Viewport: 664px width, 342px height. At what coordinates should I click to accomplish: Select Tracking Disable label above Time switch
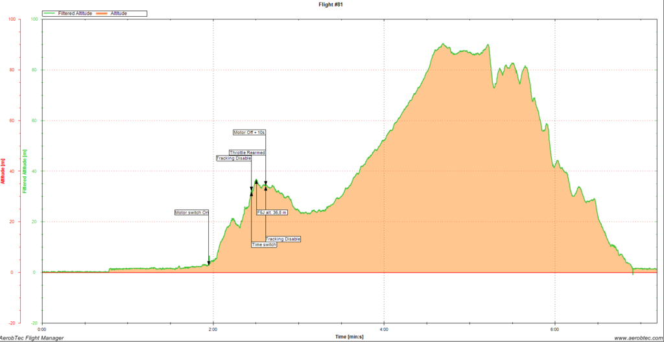click(x=283, y=239)
